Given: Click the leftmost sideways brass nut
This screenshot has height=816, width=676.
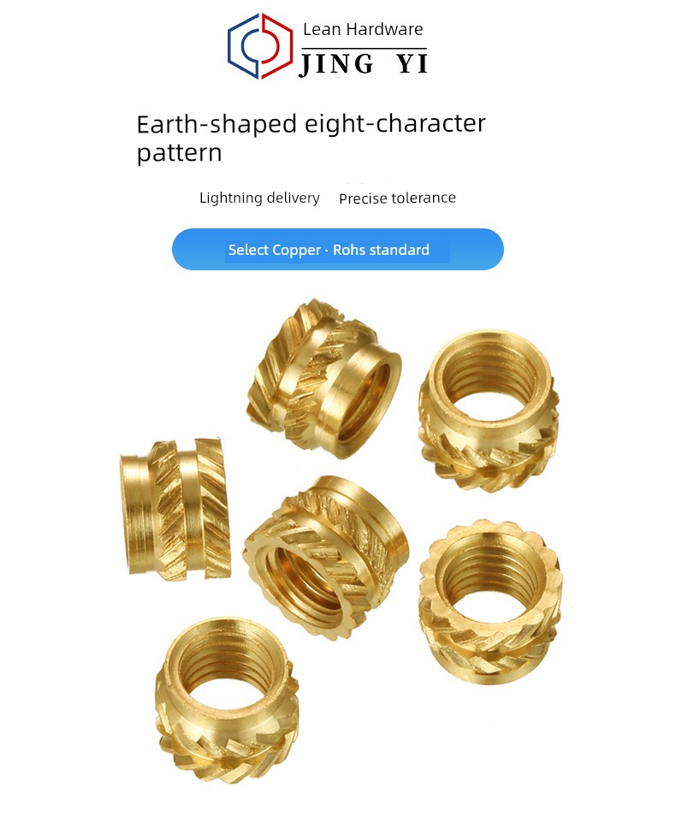Looking at the screenshot, I should pos(175,507).
